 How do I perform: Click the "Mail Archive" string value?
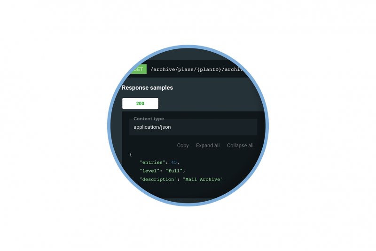[x=203, y=180]
